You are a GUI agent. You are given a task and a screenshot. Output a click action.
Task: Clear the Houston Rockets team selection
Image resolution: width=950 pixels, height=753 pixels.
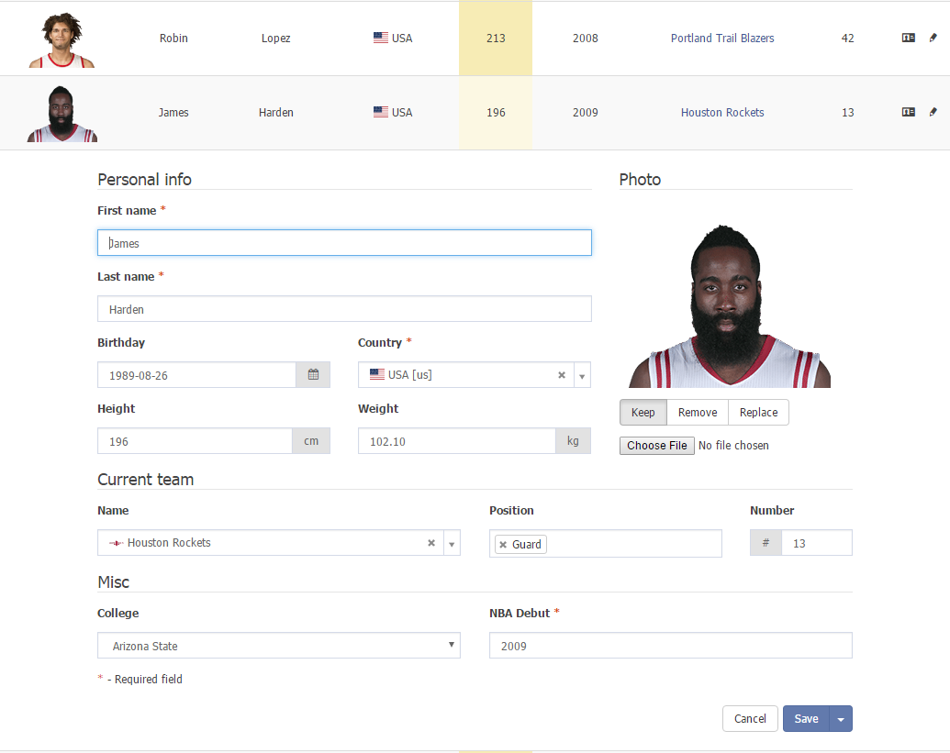click(x=431, y=543)
